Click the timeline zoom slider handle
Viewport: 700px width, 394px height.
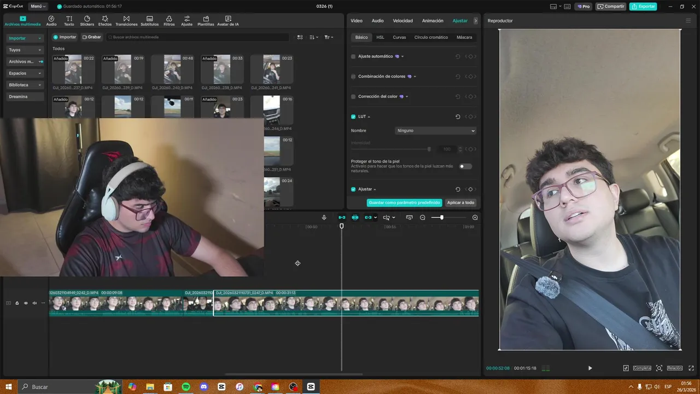click(x=441, y=217)
